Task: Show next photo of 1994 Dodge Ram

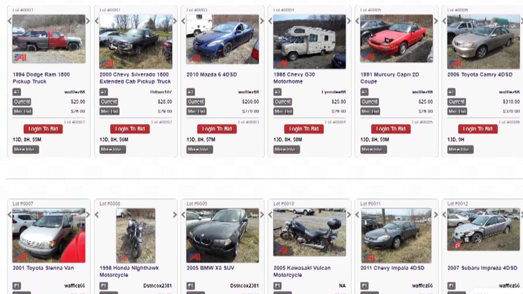Action: [x=88, y=21]
